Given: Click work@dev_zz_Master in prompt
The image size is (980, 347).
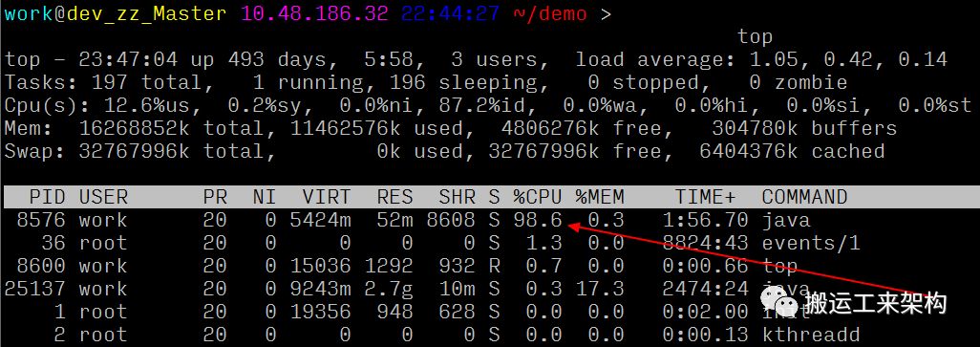Looking at the screenshot, I should pyautogui.click(x=116, y=13).
